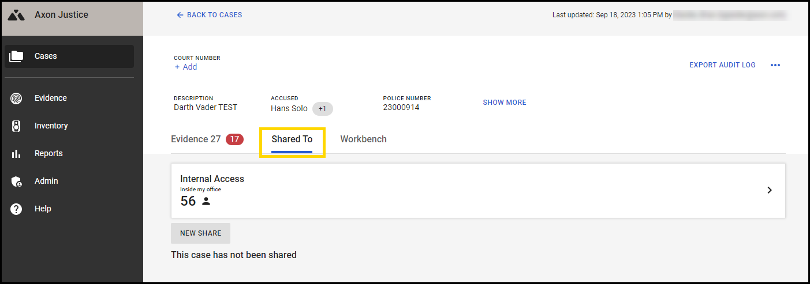Click the Axon triangle logo icon

[x=16, y=15]
